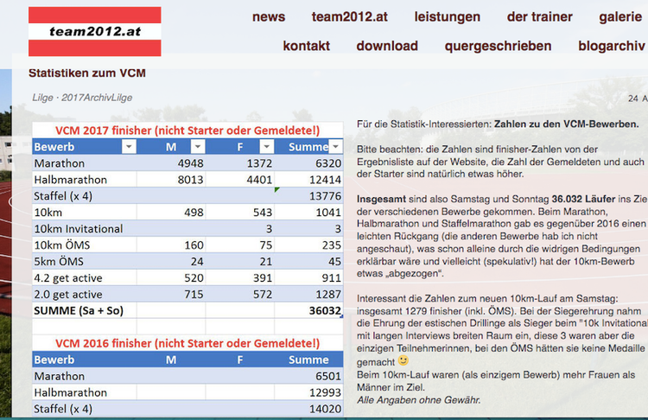Viewport: 648px width, 420px height.
Task: Select the 10km Invitational row label
Action: 78,229
